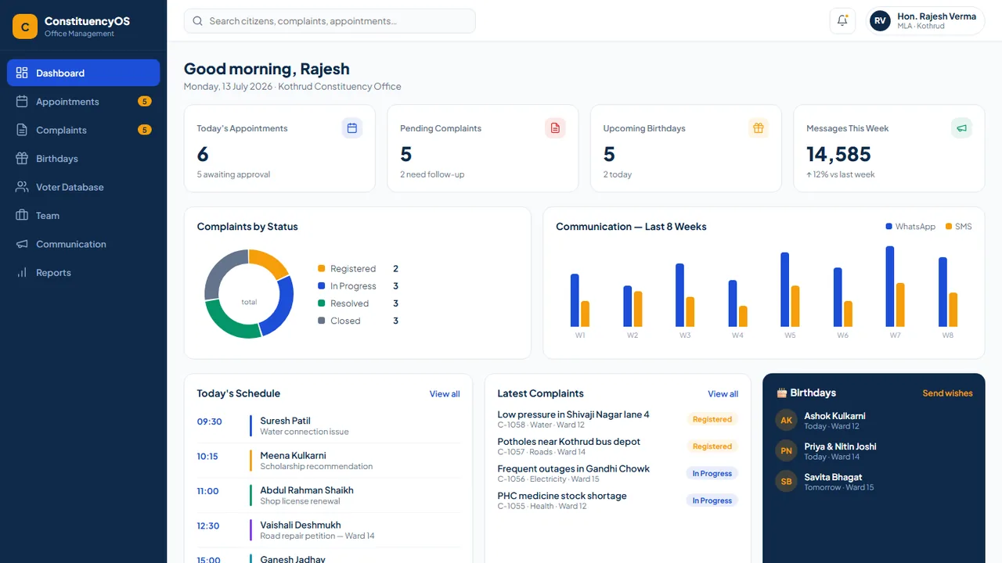
Task: Open complaint PHC medicine stock shortage
Action: [618, 500]
